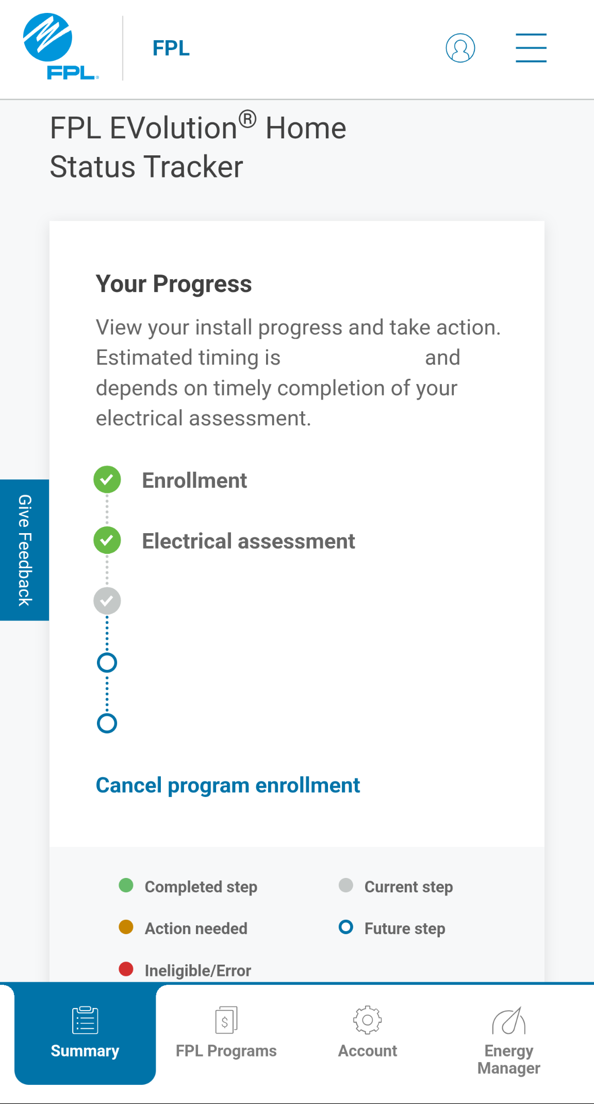Click Cancel program enrollment link

point(227,785)
